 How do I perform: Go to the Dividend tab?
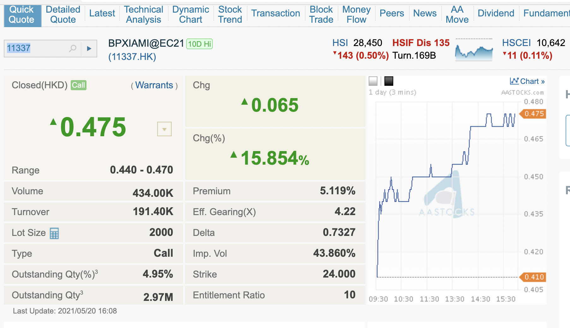pos(496,13)
